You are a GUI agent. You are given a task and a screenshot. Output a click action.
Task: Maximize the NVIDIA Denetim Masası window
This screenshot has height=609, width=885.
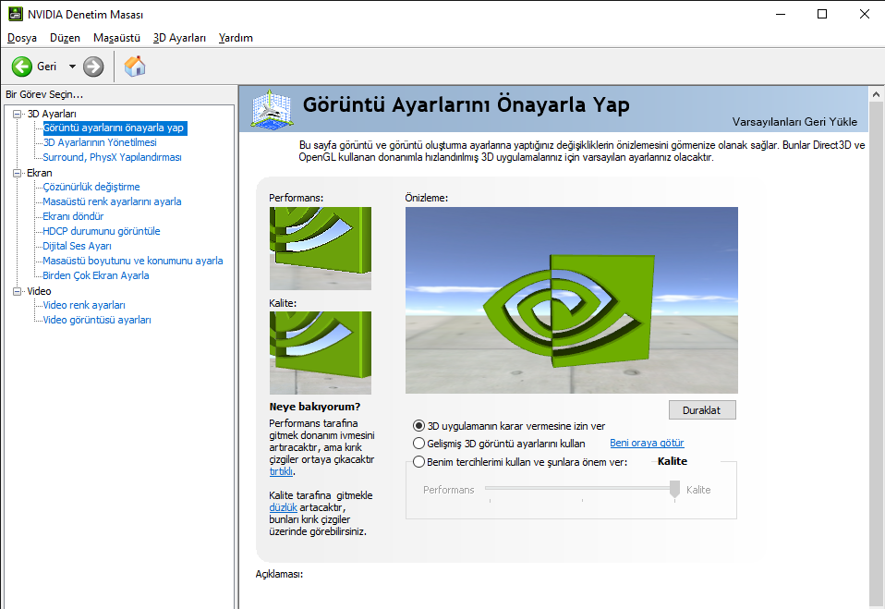coord(822,14)
